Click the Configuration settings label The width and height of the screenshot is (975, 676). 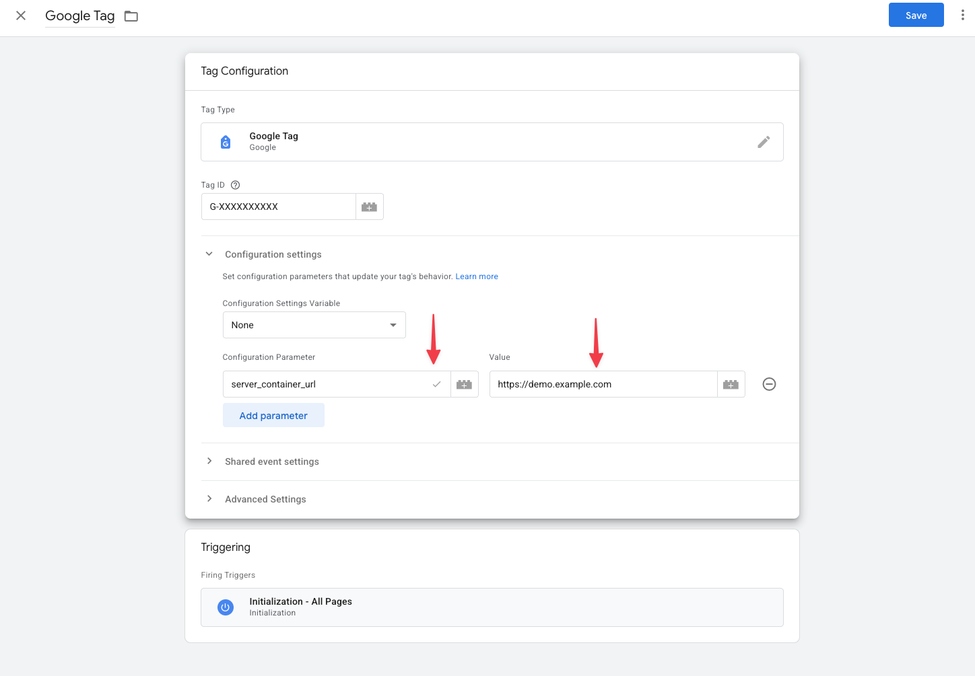point(273,254)
